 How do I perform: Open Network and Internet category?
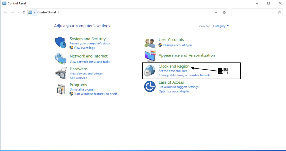click(x=89, y=56)
